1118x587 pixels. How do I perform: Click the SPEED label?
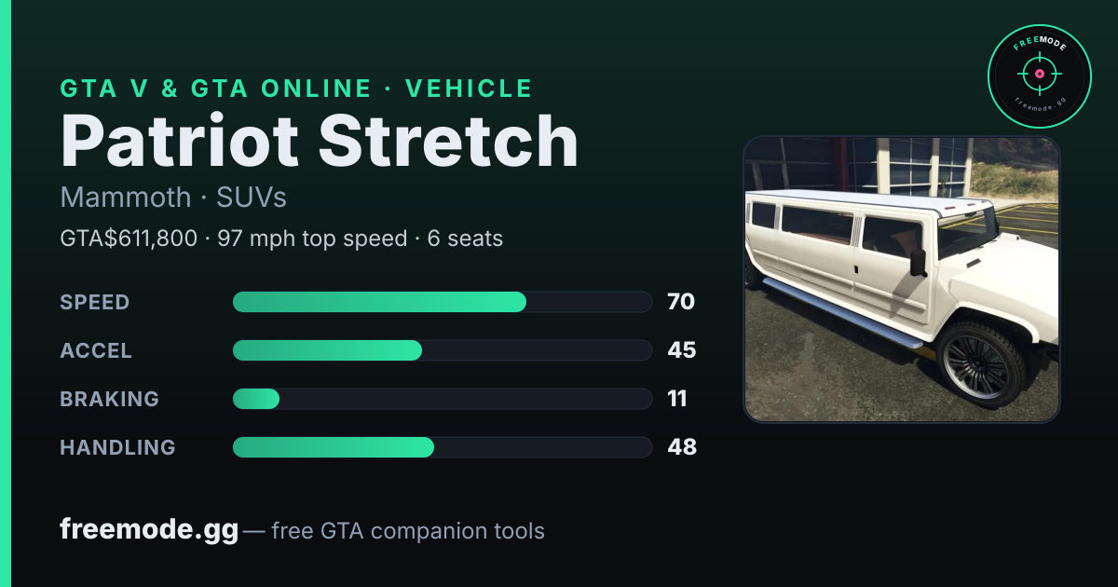coord(95,302)
